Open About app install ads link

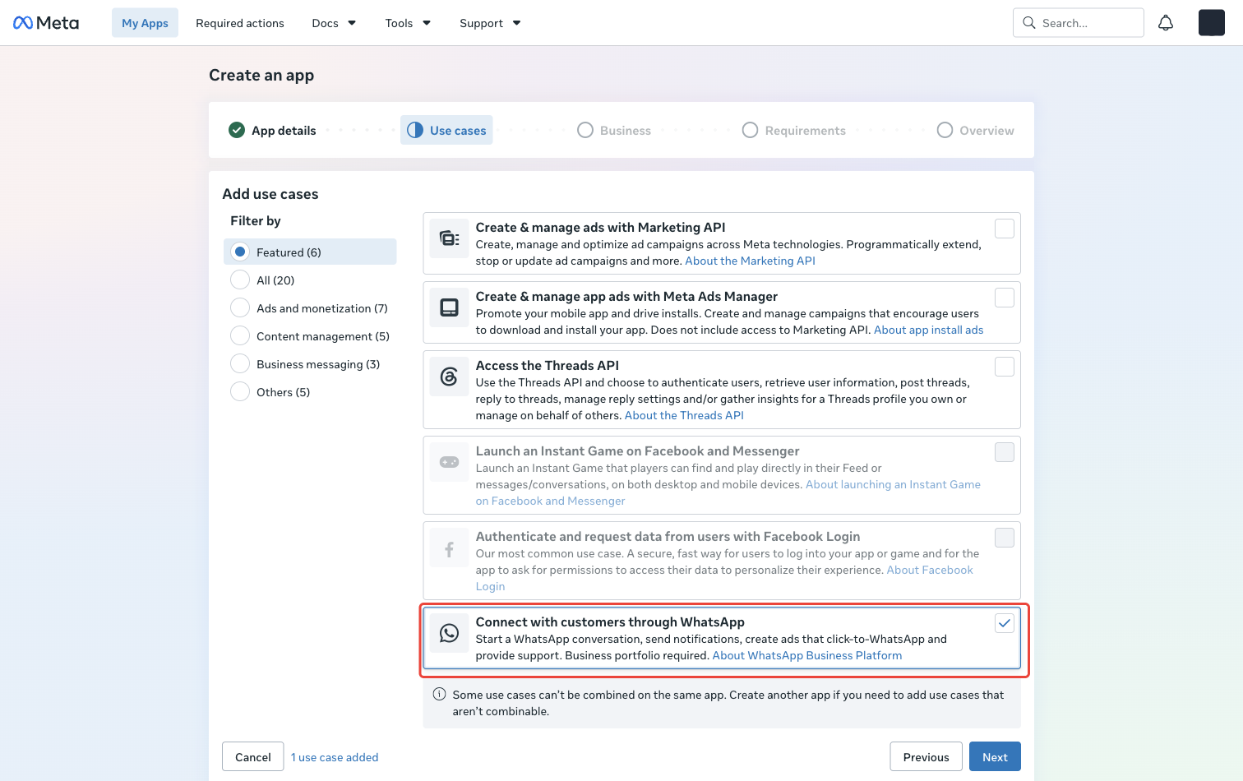pos(928,330)
